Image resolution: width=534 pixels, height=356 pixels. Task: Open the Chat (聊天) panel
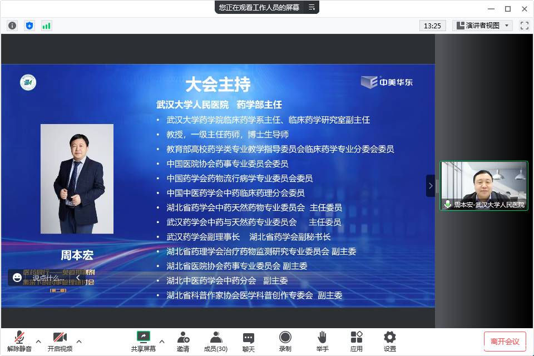249,340
